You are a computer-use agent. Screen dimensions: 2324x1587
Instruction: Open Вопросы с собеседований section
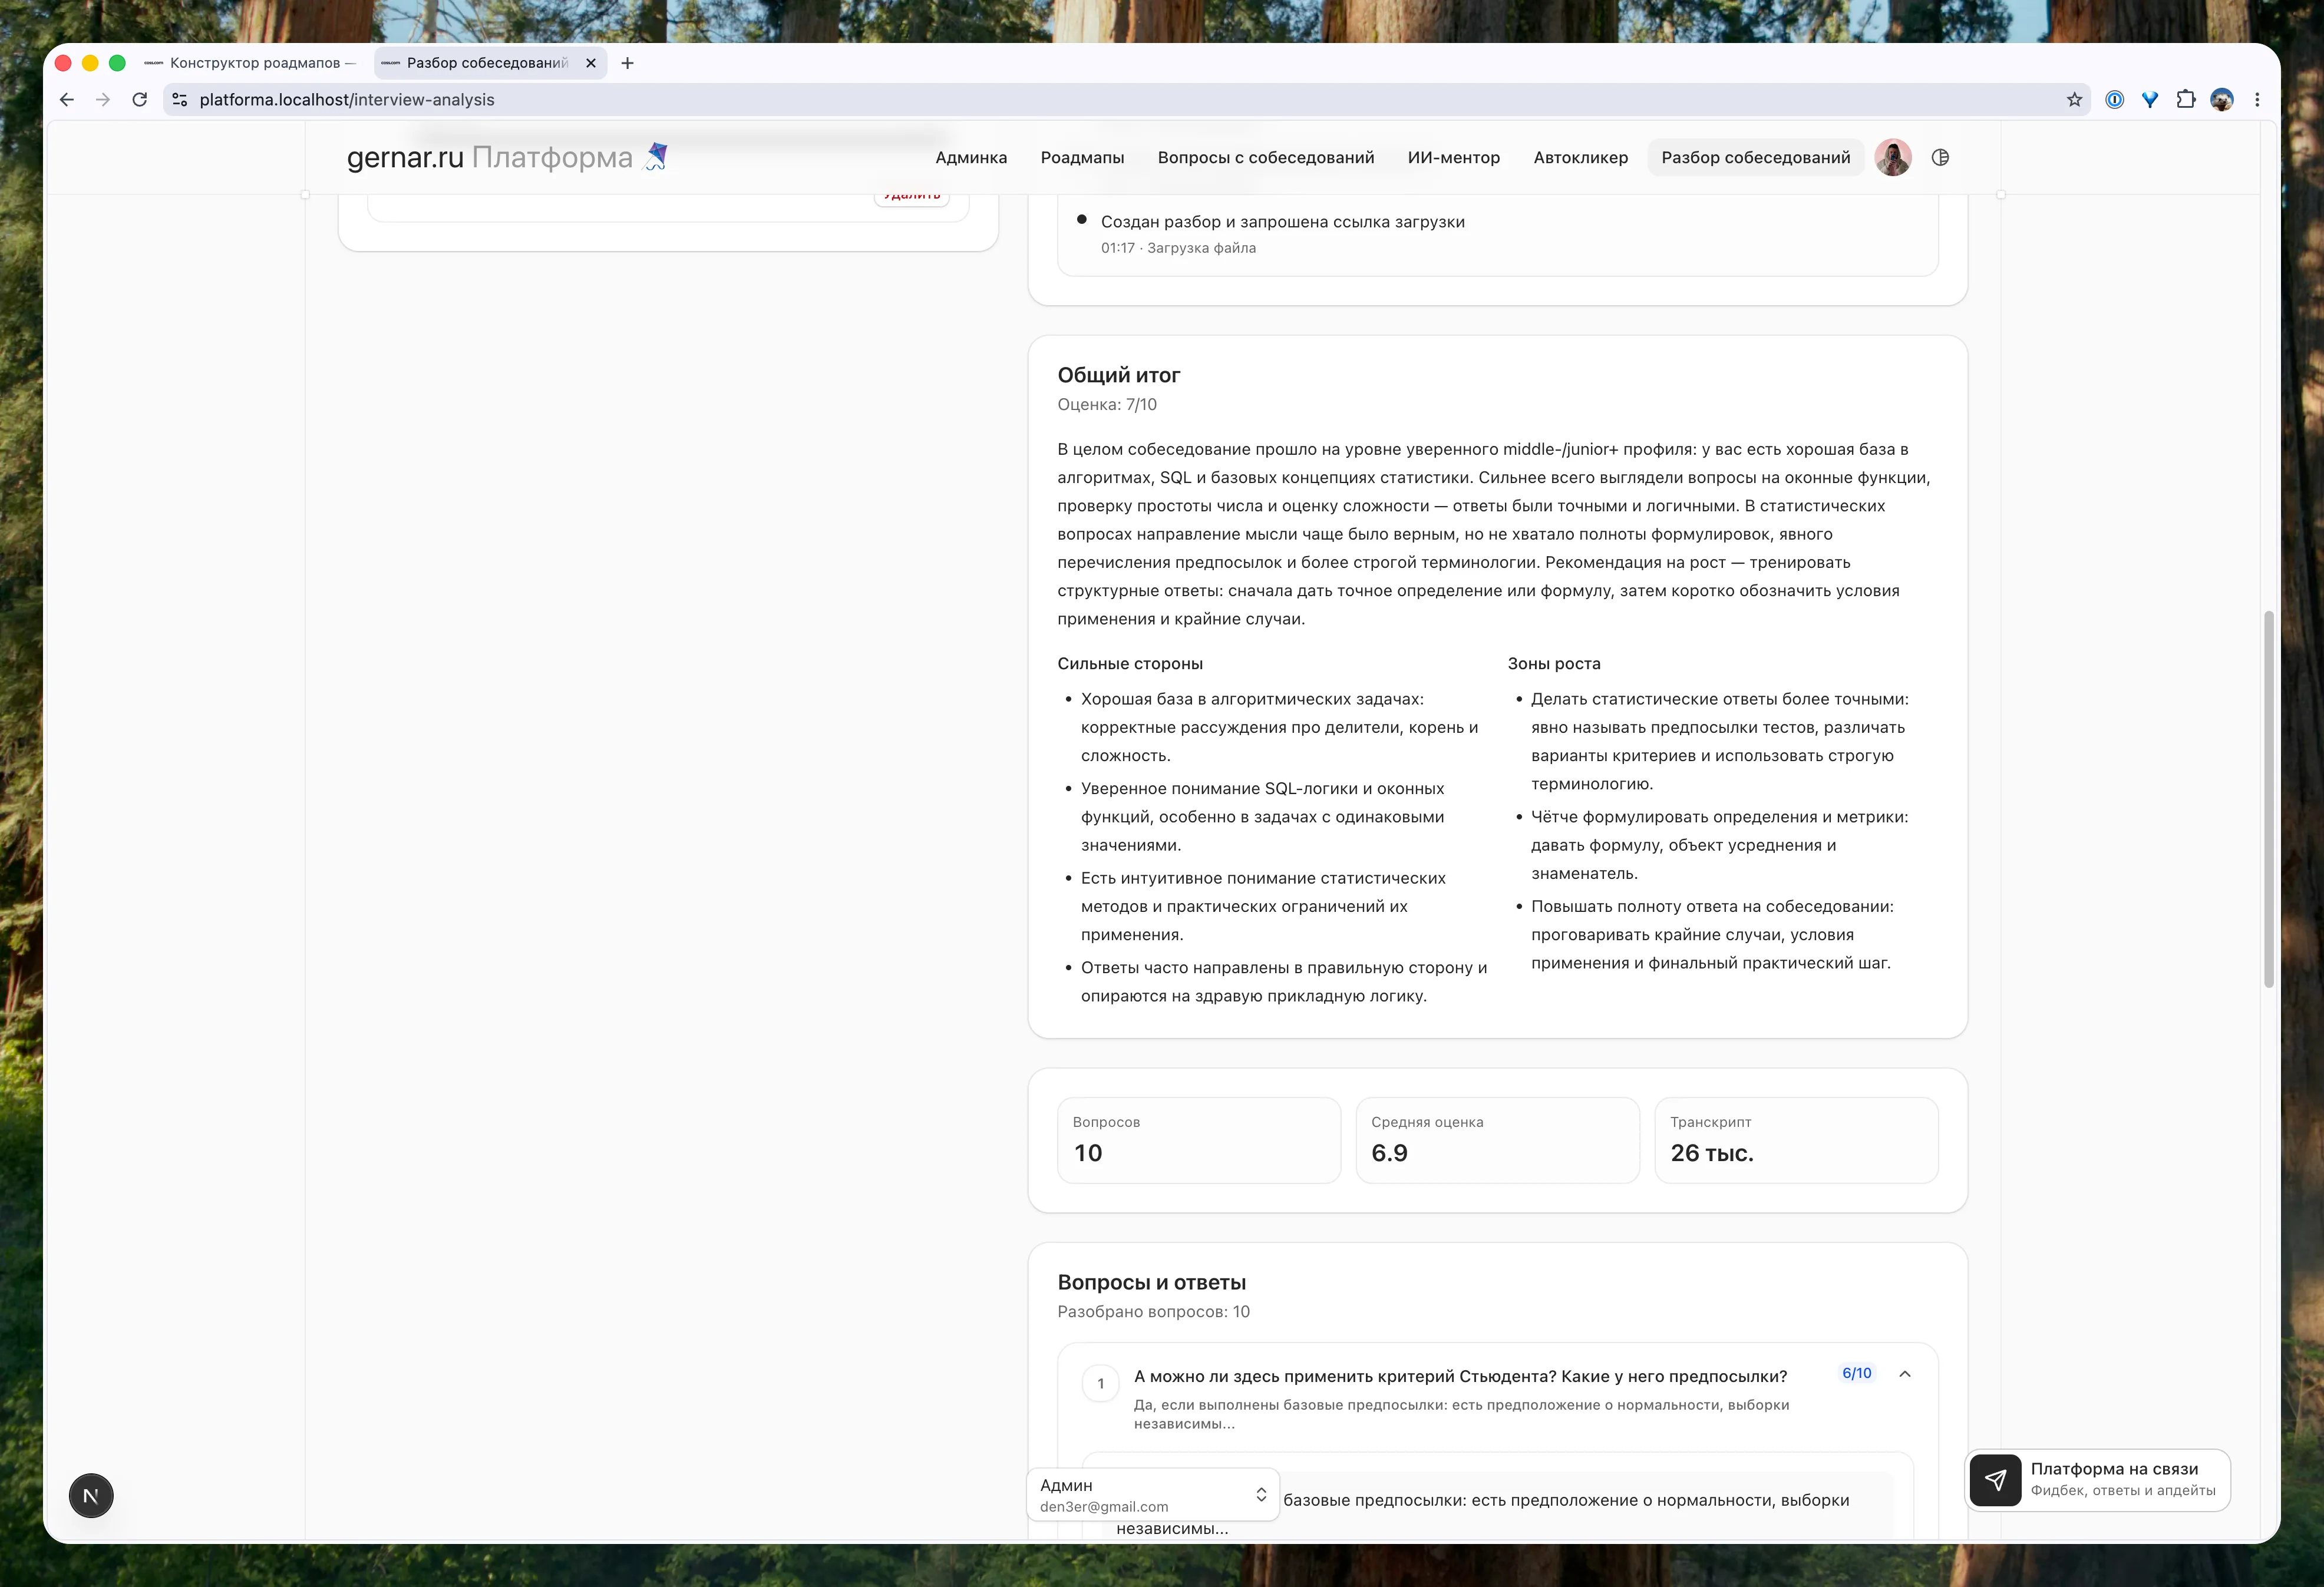(1266, 157)
